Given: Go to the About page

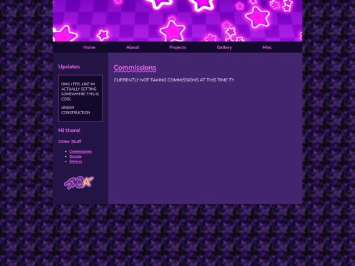Looking at the screenshot, I should [132, 47].
